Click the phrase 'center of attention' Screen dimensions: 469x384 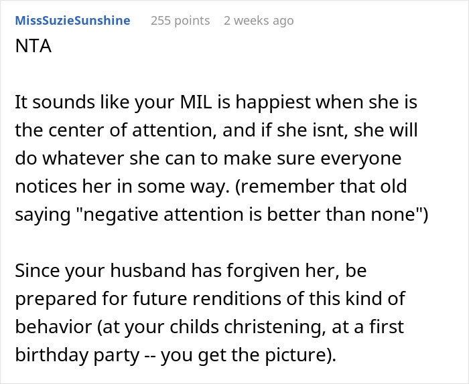[x=127, y=131]
